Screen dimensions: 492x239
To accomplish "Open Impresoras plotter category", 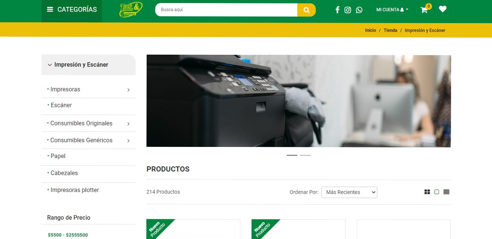I will [75, 190].
